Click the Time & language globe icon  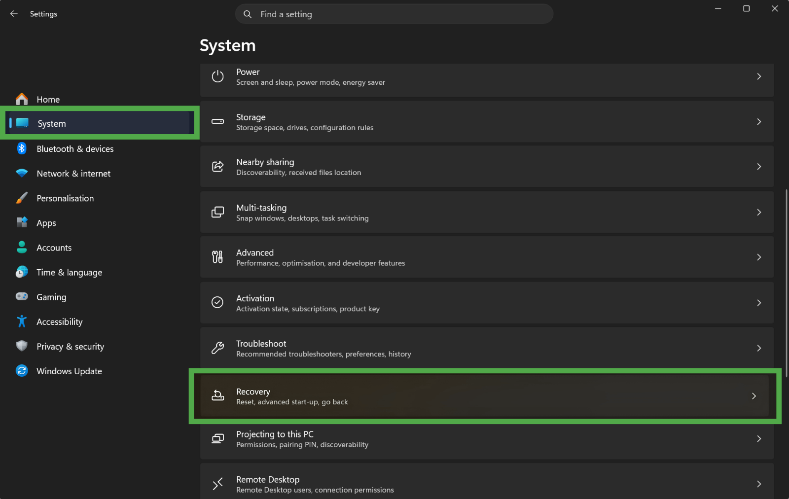click(x=22, y=272)
